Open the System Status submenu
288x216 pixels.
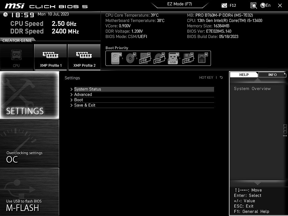point(144,89)
